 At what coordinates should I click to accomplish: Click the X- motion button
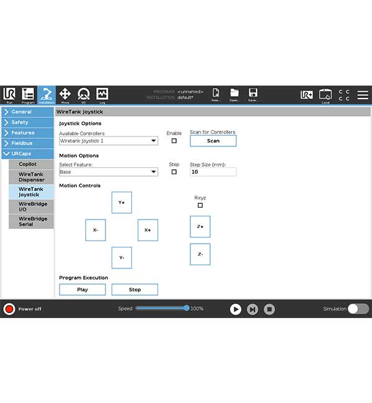pyautogui.click(x=95, y=230)
